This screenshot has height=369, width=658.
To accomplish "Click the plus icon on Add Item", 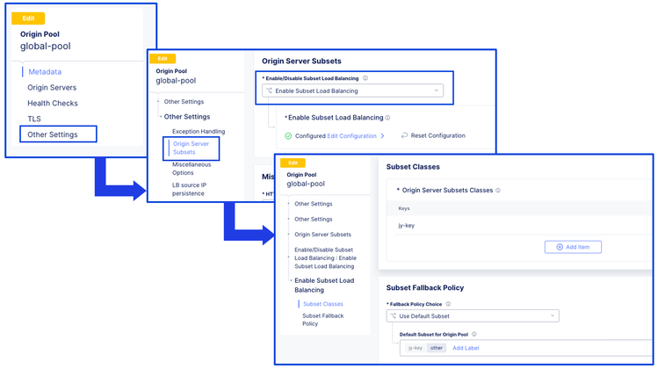I will coord(560,247).
